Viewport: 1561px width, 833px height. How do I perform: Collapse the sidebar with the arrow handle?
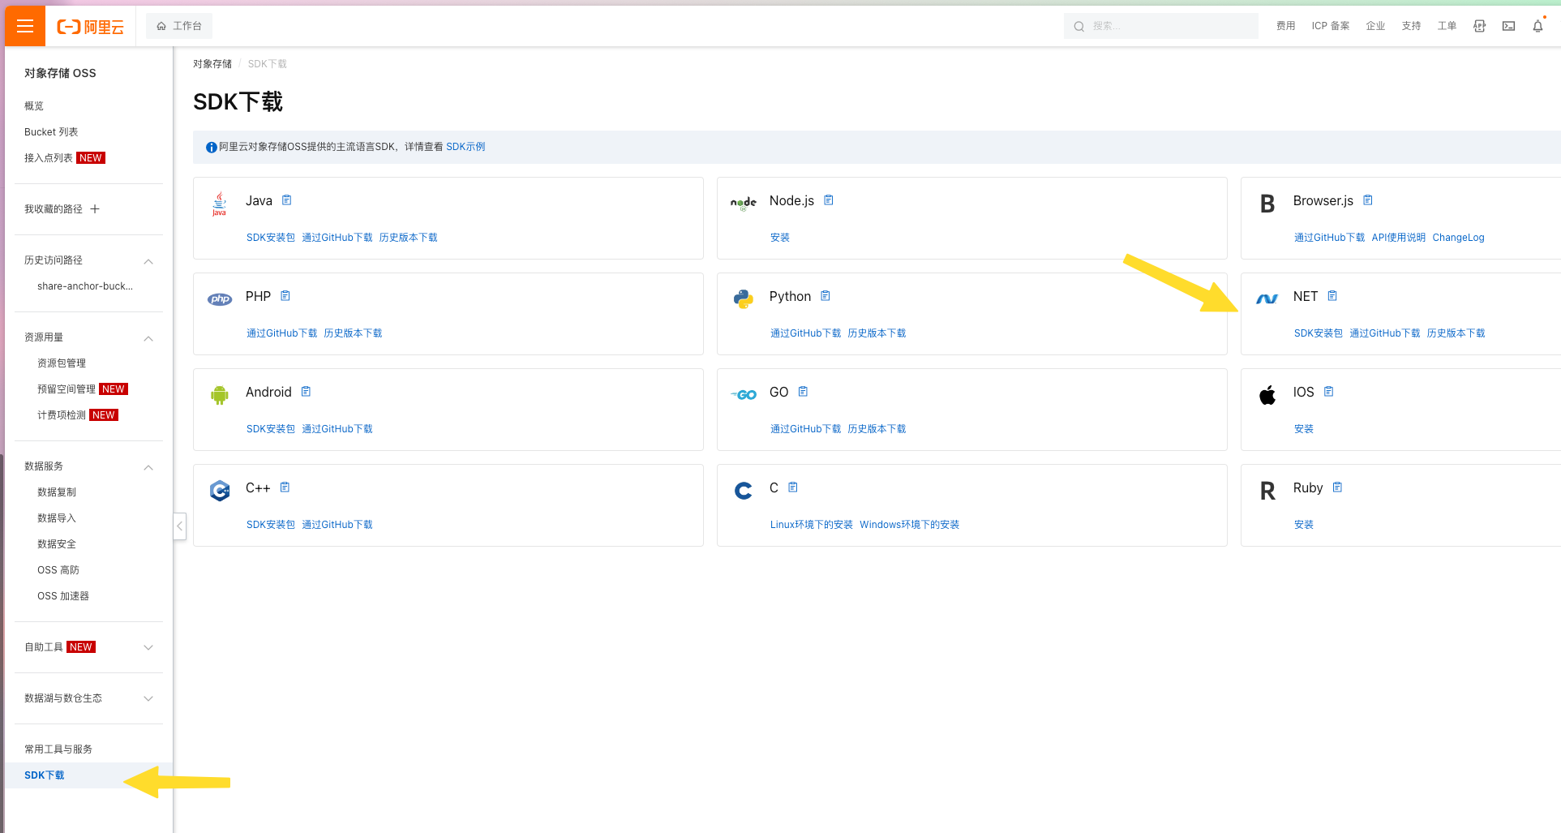coord(180,526)
